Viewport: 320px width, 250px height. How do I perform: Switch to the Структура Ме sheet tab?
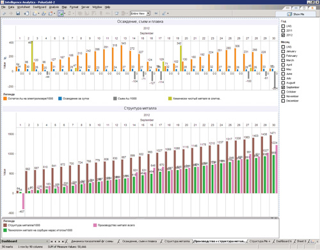(x=260, y=241)
